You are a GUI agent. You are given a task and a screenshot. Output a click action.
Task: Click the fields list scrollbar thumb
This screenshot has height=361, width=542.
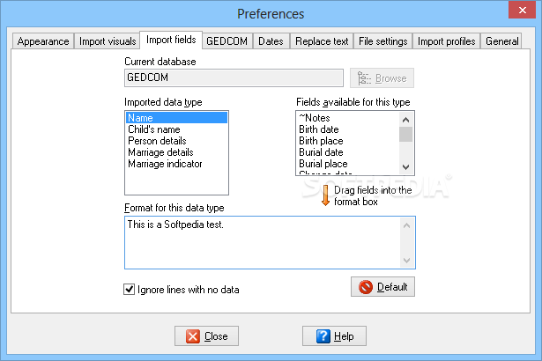point(405,135)
